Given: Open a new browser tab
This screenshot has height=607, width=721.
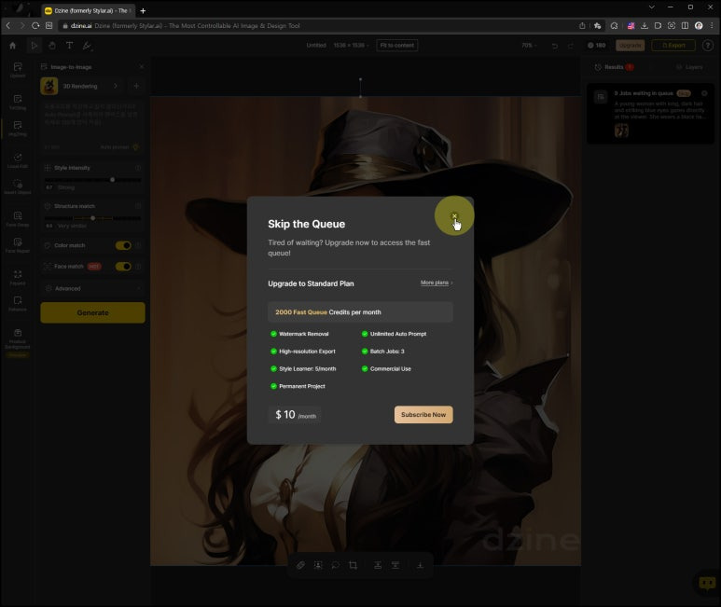Looking at the screenshot, I should tap(143, 10).
